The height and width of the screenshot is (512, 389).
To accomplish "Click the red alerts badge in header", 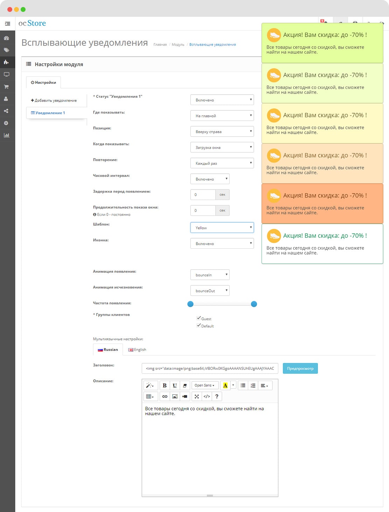I will click(x=322, y=21).
